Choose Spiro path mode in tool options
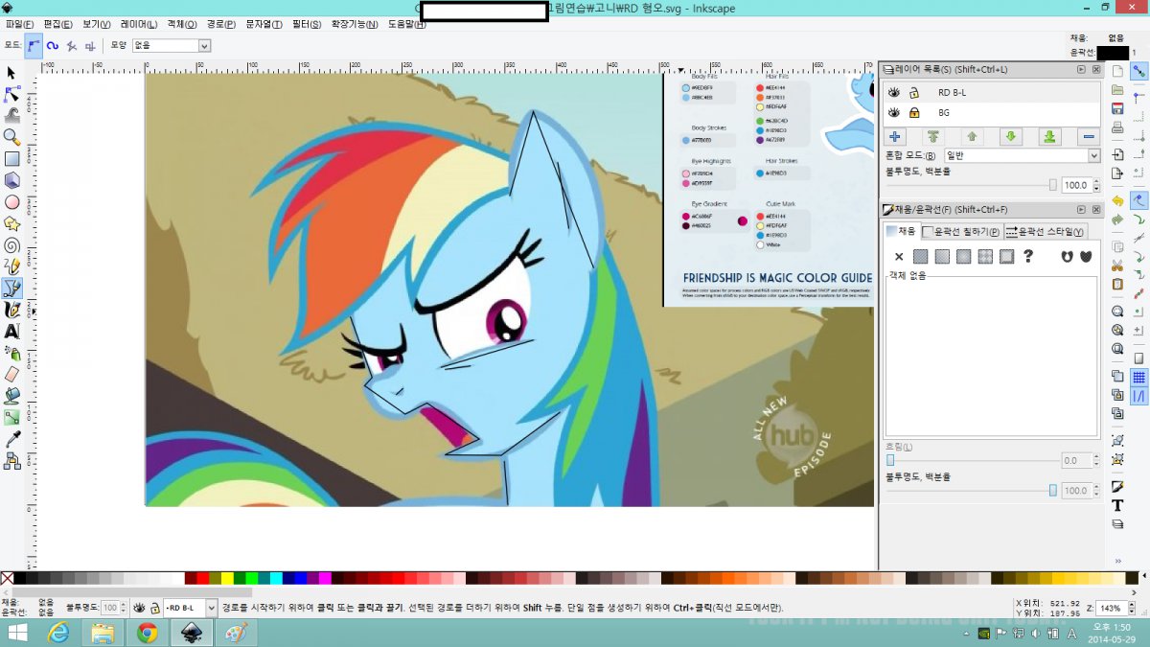1150x647 pixels. 53,45
